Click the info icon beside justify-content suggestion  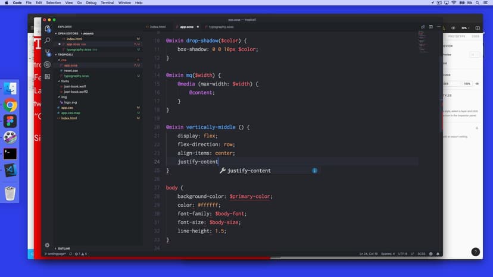(314, 171)
